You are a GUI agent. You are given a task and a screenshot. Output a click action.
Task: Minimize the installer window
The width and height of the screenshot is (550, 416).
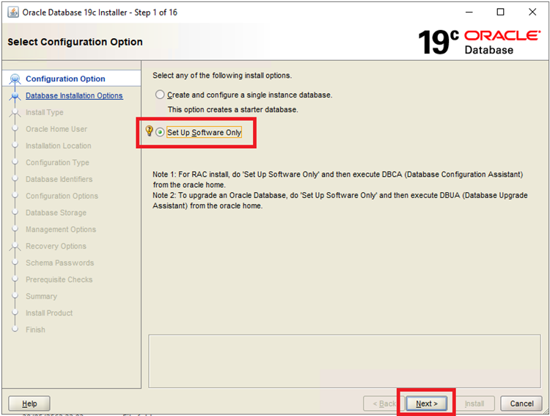[469, 12]
